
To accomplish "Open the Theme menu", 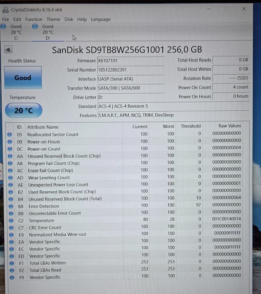I will pyautogui.click(x=54, y=19).
